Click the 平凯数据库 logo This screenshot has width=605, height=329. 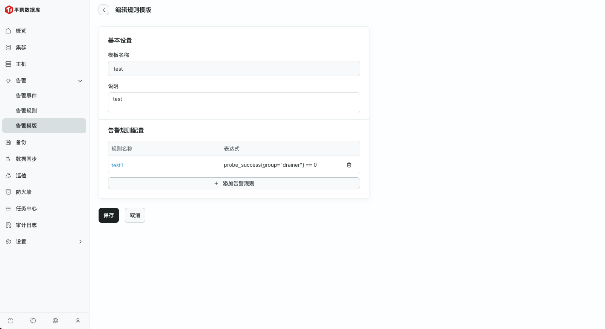click(x=23, y=10)
